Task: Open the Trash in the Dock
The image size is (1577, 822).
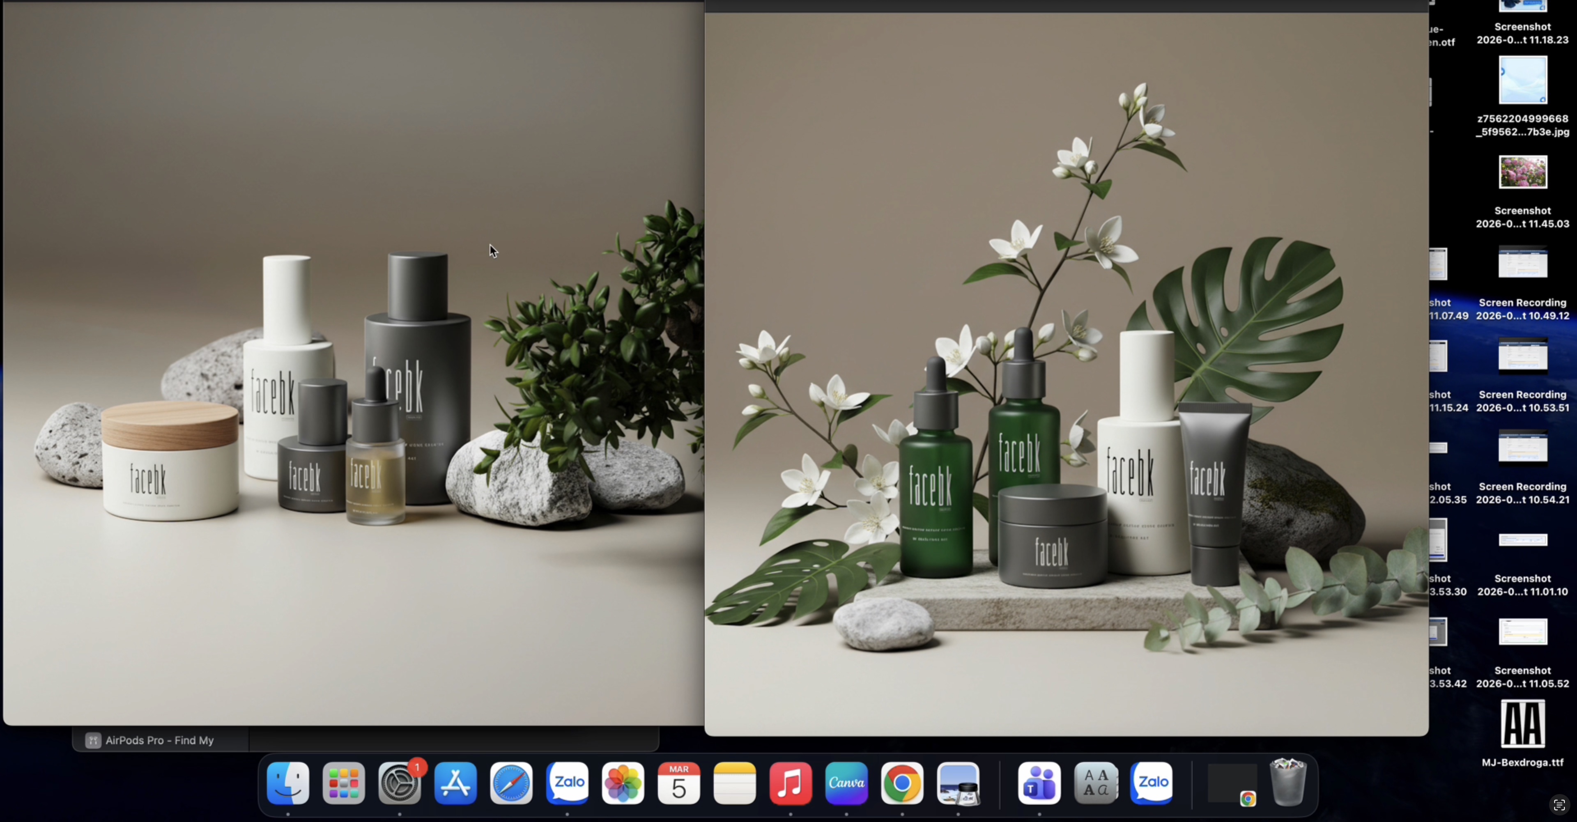Action: [x=1288, y=783]
